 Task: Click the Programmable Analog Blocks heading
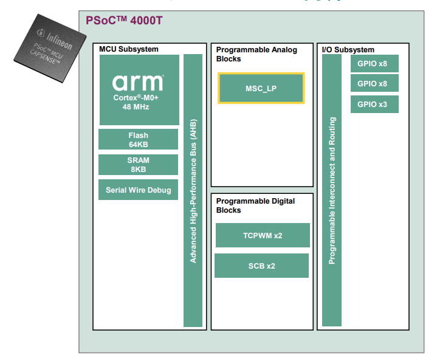pyautogui.click(x=255, y=54)
